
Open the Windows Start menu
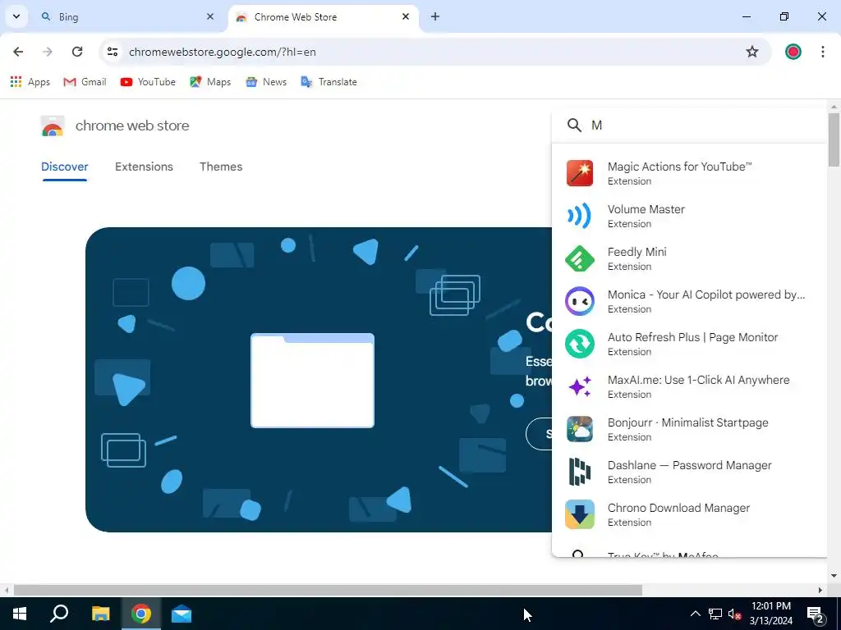point(20,614)
